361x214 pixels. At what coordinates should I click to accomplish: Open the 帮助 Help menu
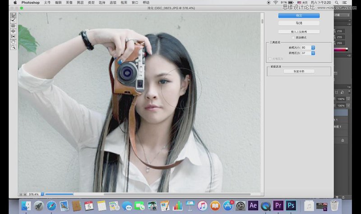(x=146, y=3)
